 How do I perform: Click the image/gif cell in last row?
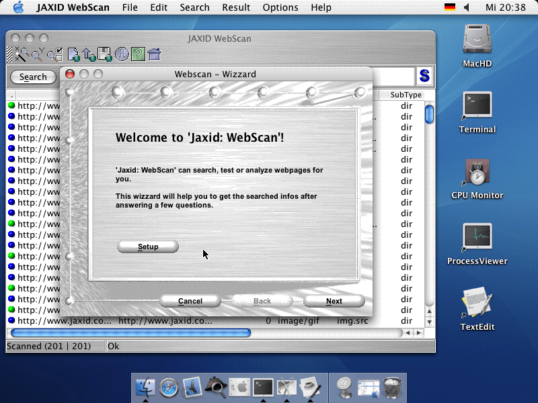click(x=299, y=321)
